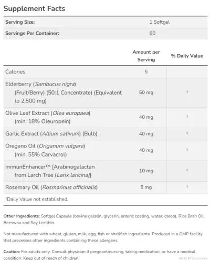Click the Servings Per Container label
This screenshot has width=210, height=262.
coord(32,33)
